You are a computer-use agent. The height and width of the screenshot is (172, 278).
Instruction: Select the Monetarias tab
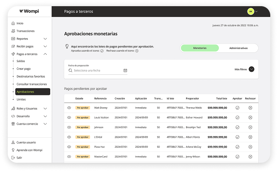point(200,48)
